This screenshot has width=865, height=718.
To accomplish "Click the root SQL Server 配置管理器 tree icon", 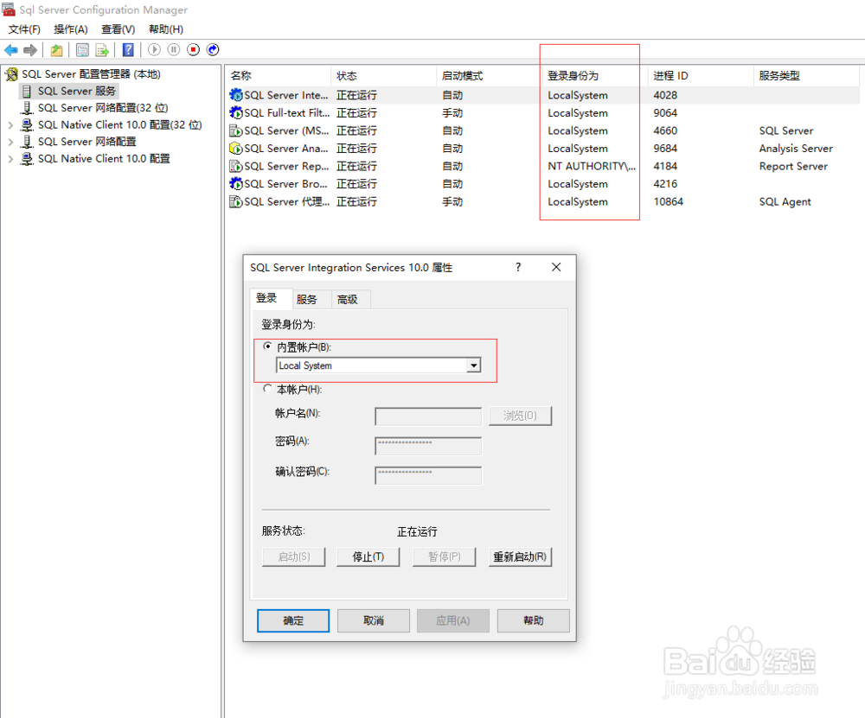I will coord(11,73).
